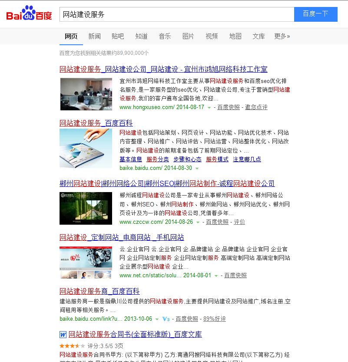Screen dimensions: 348x362
Task: Click the 89%好评 rating link
Action: [215, 319]
